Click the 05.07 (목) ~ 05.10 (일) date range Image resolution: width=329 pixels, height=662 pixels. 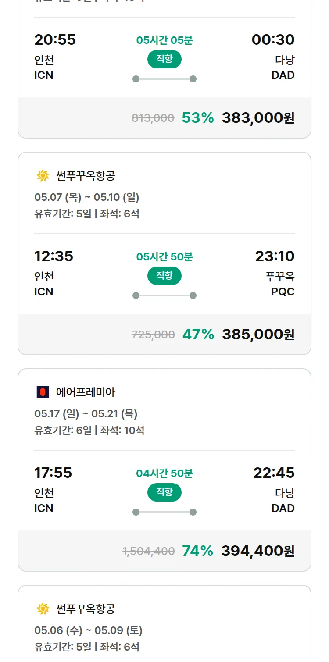click(x=87, y=197)
